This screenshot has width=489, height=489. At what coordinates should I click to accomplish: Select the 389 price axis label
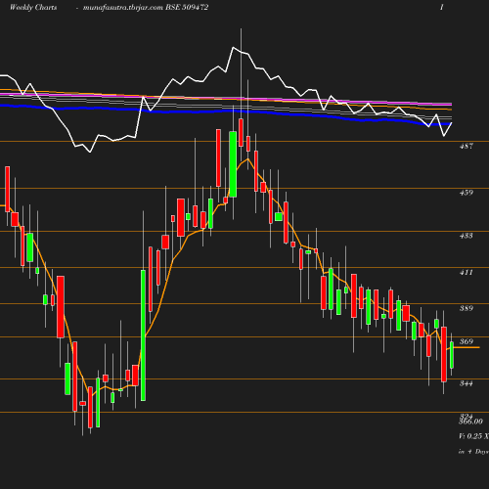(x=467, y=308)
